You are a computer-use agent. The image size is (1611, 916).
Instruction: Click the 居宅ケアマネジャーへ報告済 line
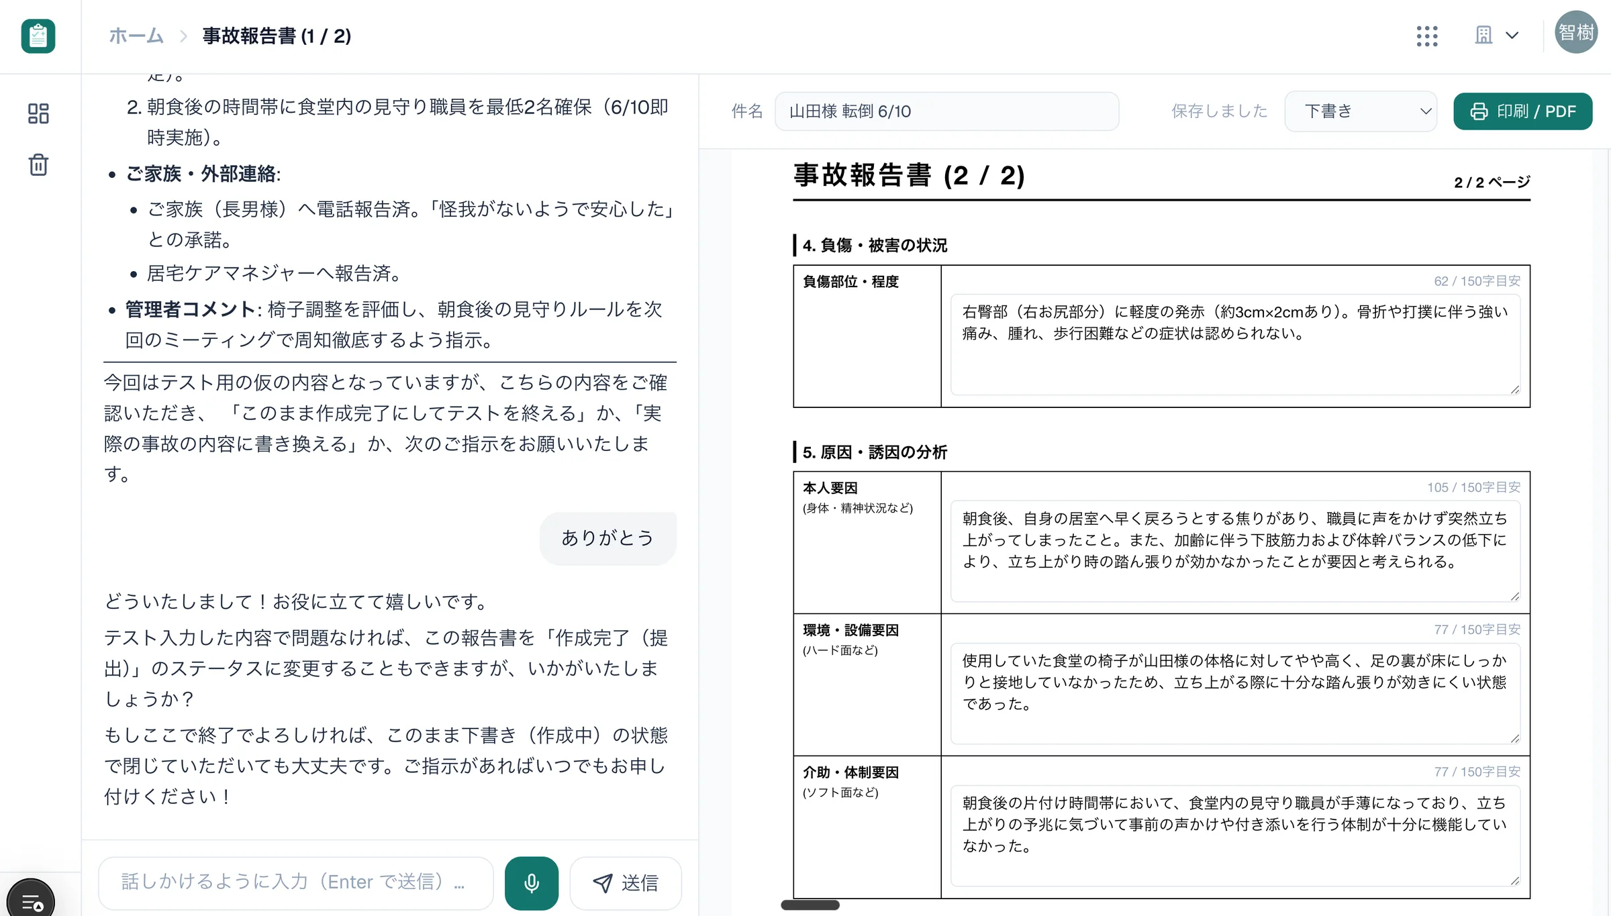(277, 274)
